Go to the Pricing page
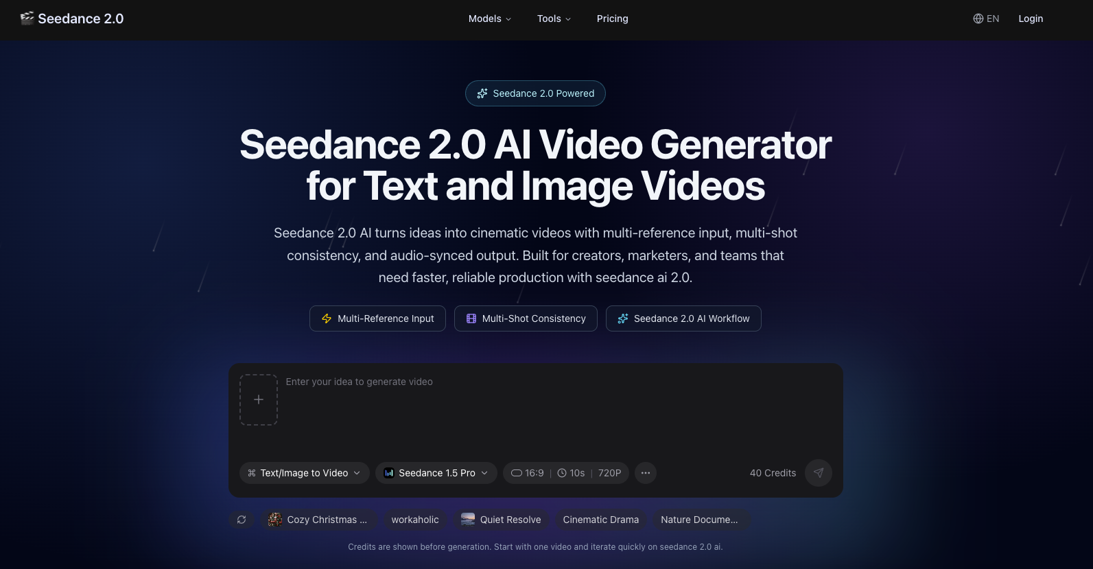Screen dimensions: 1093x569 point(612,19)
